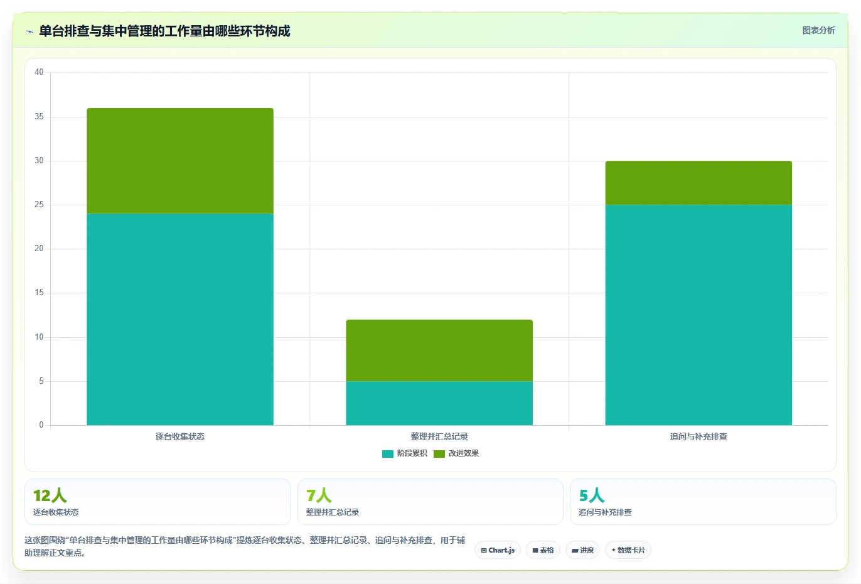The height and width of the screenshot is (584, 861).
Task: Click the x-axis label 追问与补充排查
Action: click(698, 436)
